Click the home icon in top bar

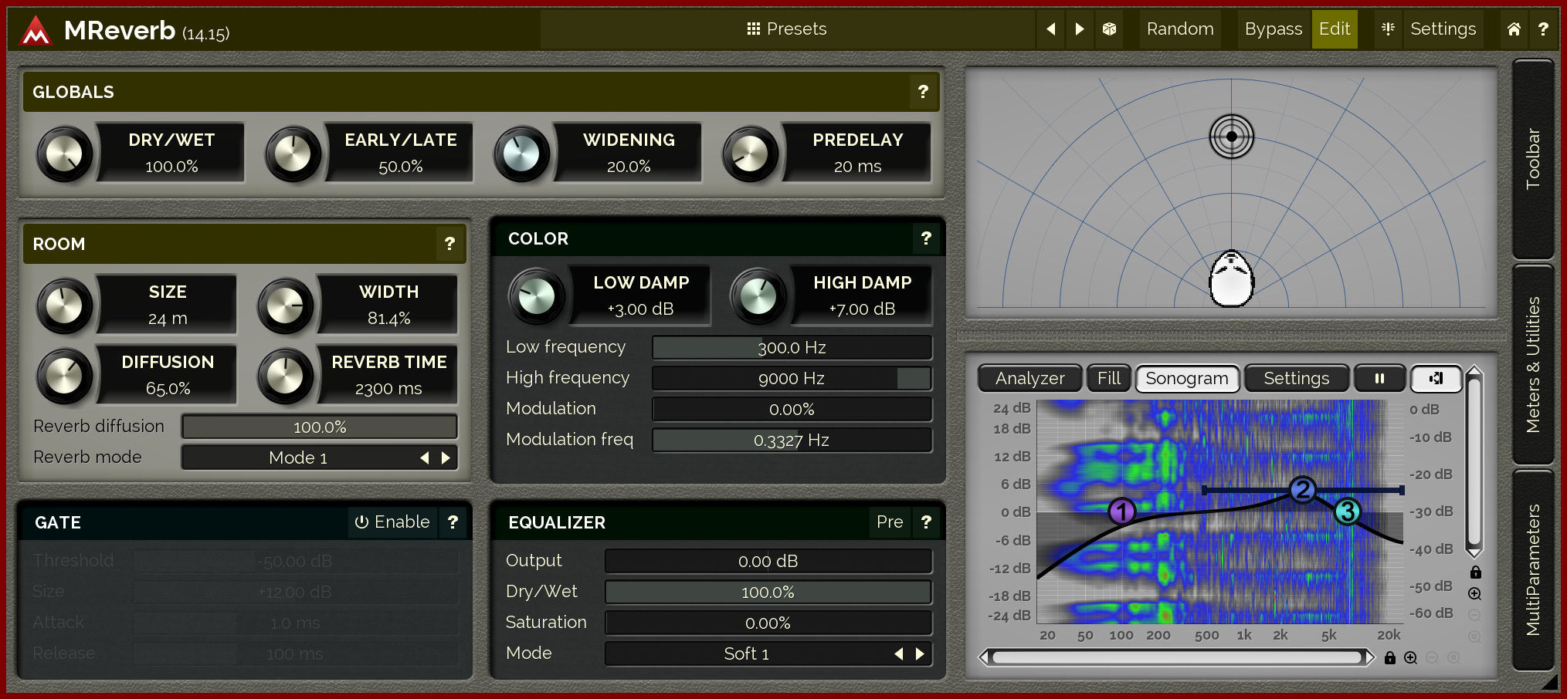coord(1514,29)
